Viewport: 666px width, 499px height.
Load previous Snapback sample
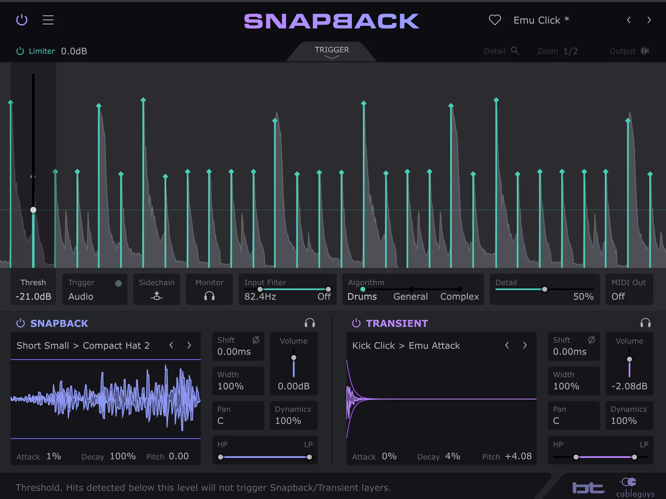click(171, 345)
